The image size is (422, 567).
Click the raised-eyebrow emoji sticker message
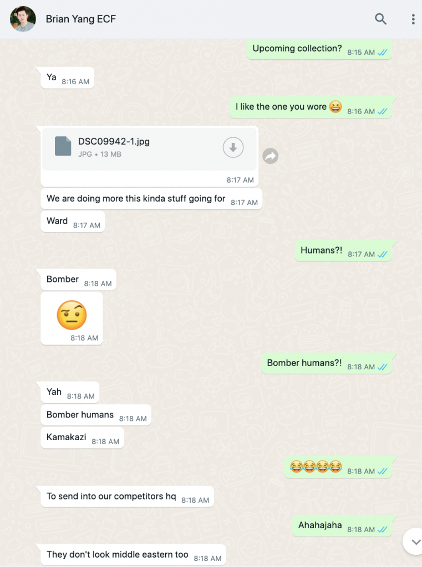coord(72,318)
